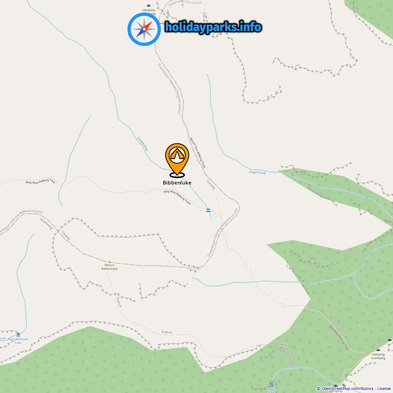Open the holidayparks.info site title
Screen dimensions: 393x393
coord(213,27)
